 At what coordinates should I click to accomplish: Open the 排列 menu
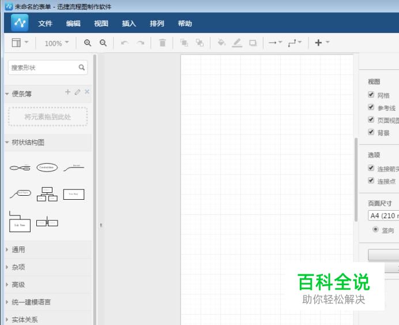tap(157, 24)
